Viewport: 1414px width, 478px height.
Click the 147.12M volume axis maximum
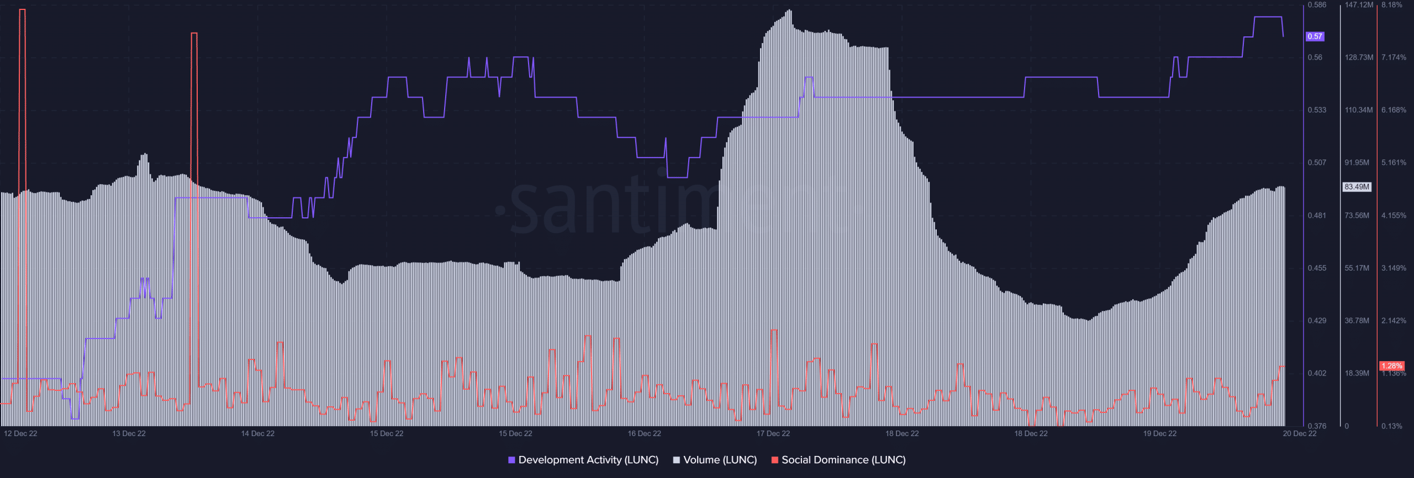pos(1359,5)
